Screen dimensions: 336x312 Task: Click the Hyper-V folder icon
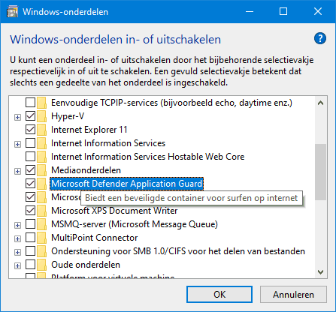[41, 116]
